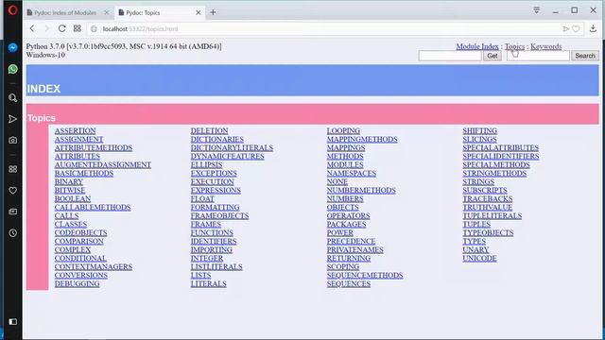Toggle the sidebar panel icon at bottom
Screen dimensions: 605x340
(x=12, y=321)
